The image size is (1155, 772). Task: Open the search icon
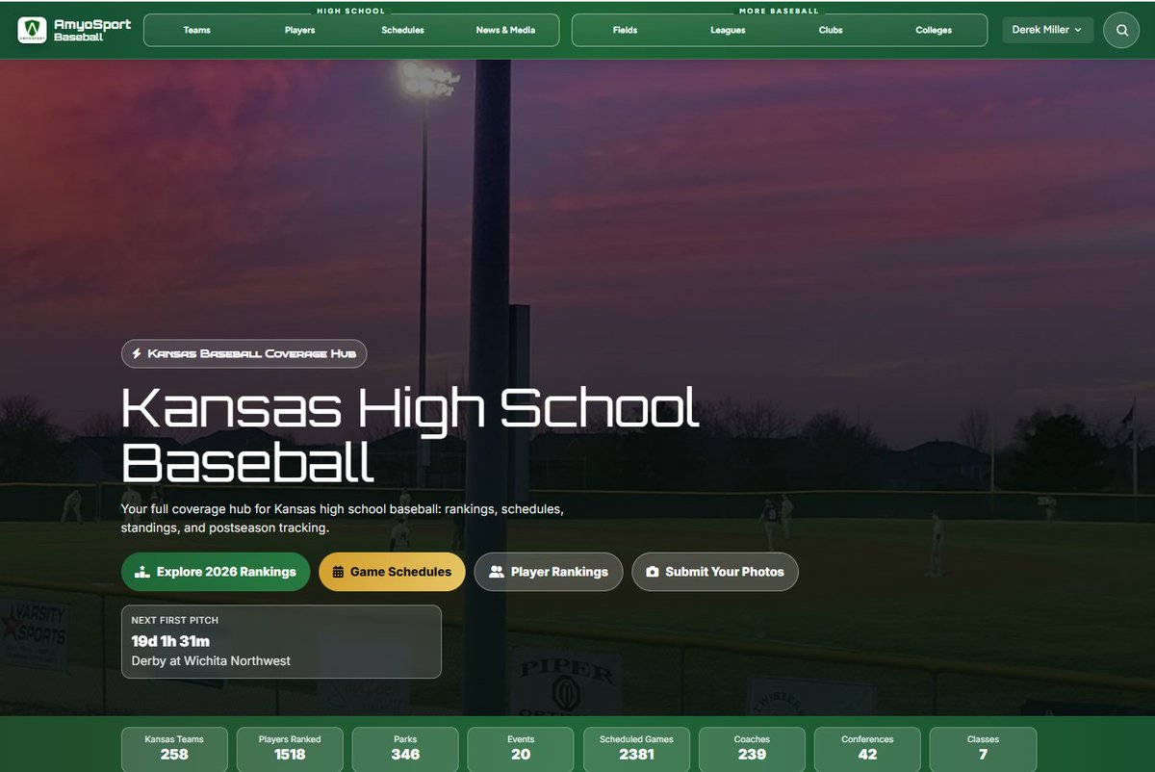coord(1120,30)
